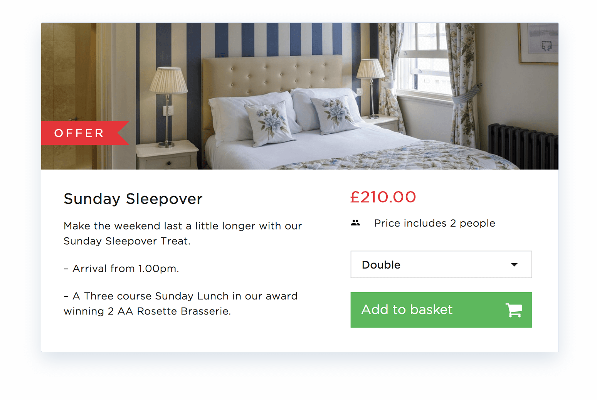Click the 'Arrival from 1.00pm' line
This screenshot has width=597, height=400.
pyautogui.click(x=121, y=268)
